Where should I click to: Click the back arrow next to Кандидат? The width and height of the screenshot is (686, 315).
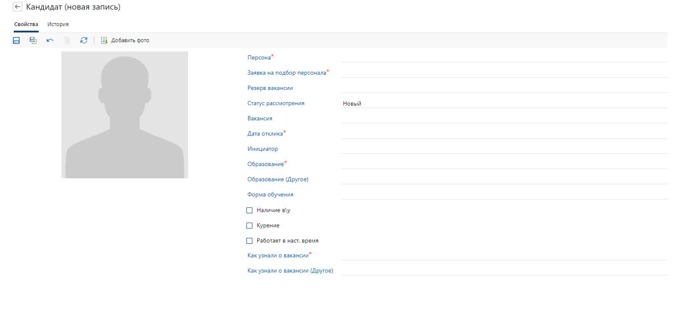(18, 7)
